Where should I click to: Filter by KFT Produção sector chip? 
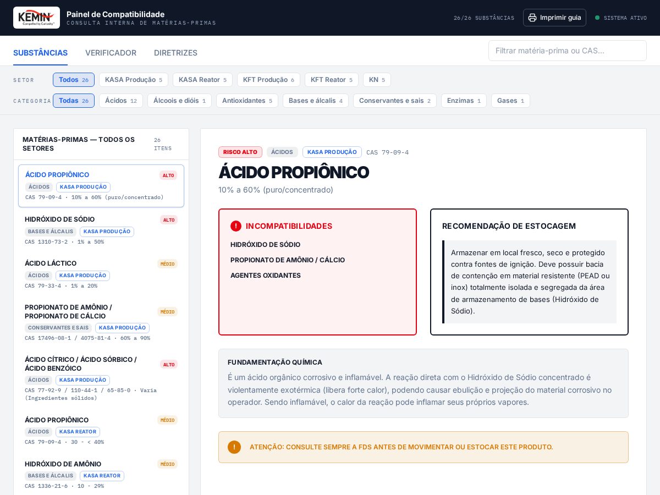268,80
